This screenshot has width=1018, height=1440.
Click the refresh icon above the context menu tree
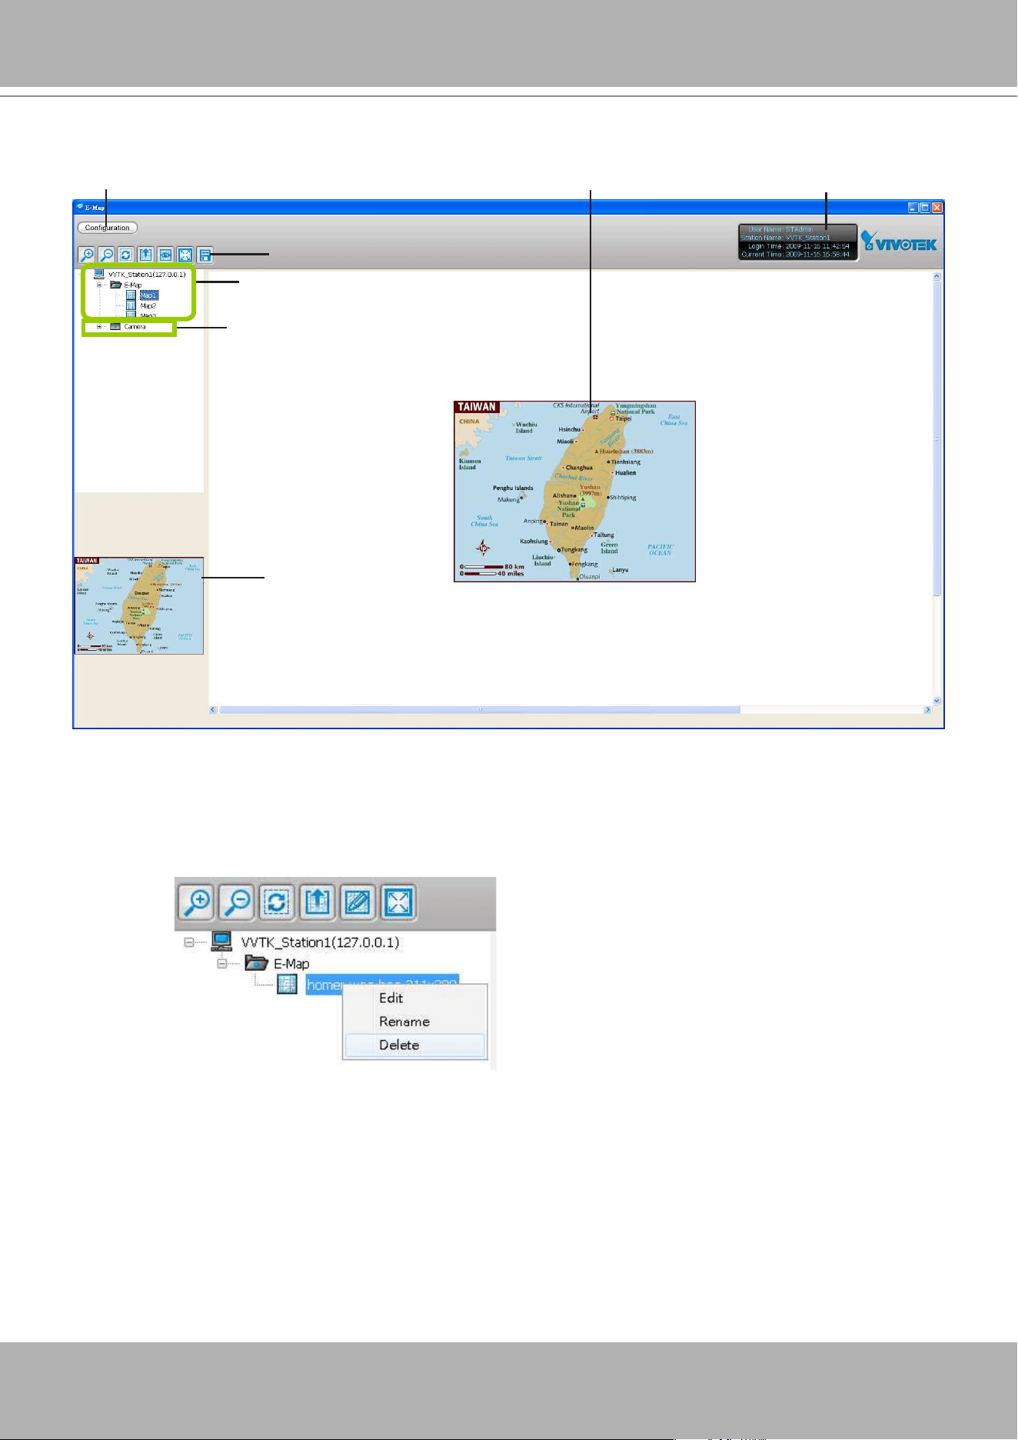(278, 902)
